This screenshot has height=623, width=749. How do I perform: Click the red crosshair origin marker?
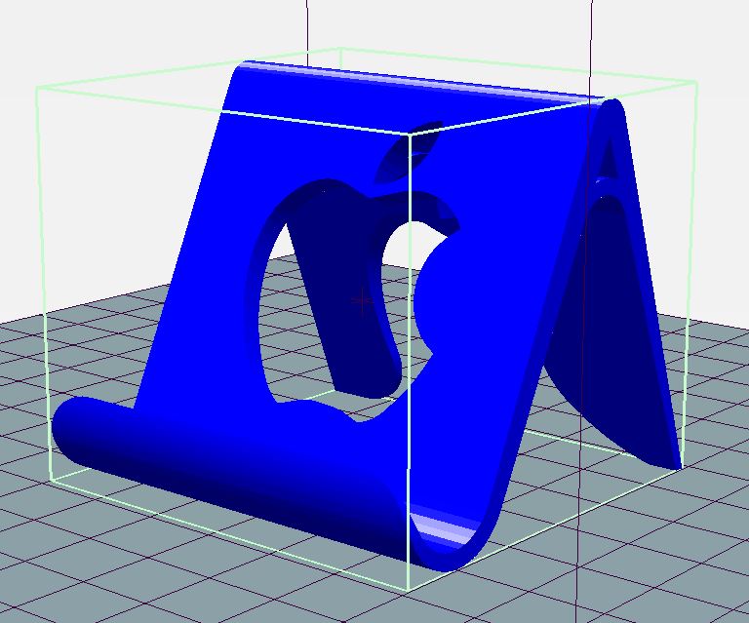click(x=363, y=300)
